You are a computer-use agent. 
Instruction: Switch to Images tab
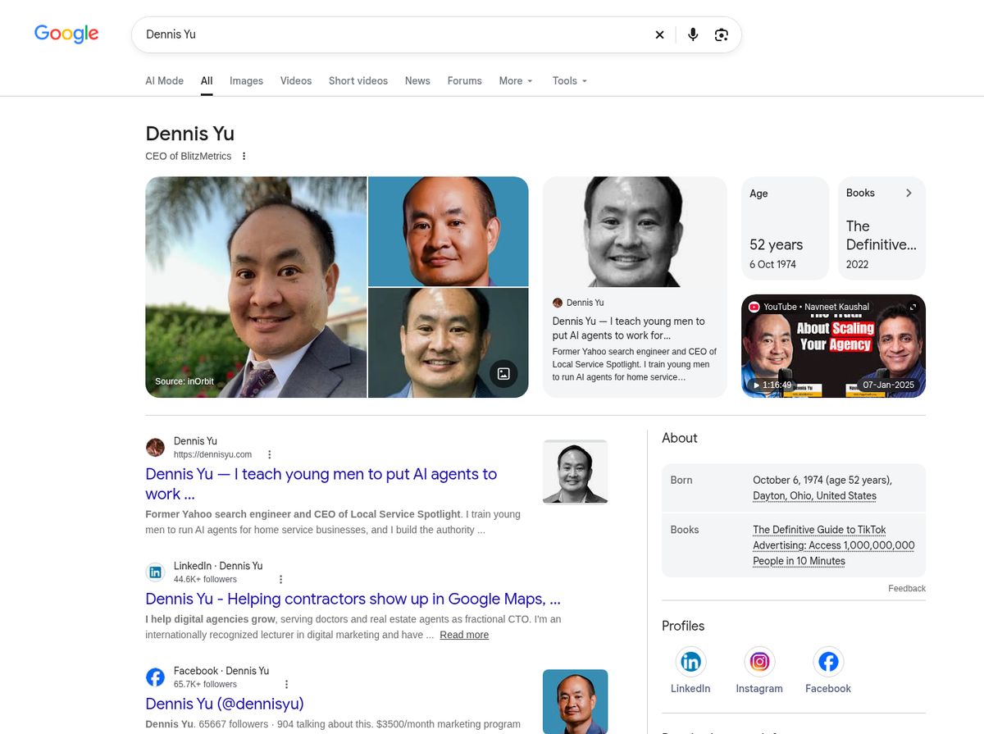tap(246, 80)
